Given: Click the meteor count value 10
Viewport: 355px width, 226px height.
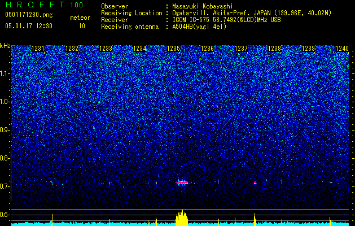Looking at the screenshot, I should pyautogui.click(x=82, y=26).
